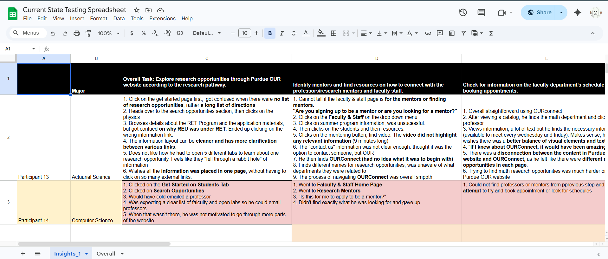This screenshot has width=608, height=259.
Task: Open the Insert menu
Action: (77, 18)
